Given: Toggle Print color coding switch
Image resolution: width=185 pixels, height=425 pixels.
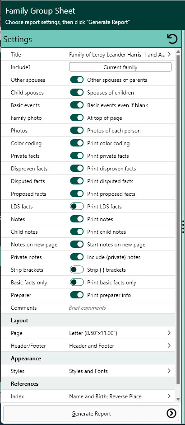Looking at the screenshot, I should (77, 143).
